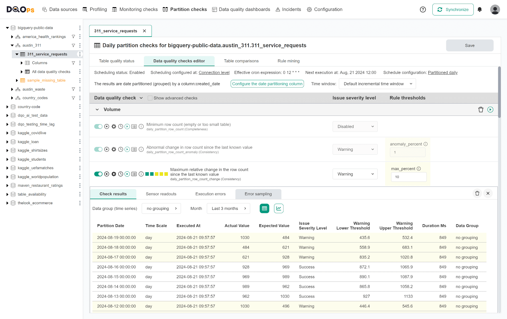This screenshot has width=507, height=319.
Task: Switch check results to chart view
Action: 279,208
